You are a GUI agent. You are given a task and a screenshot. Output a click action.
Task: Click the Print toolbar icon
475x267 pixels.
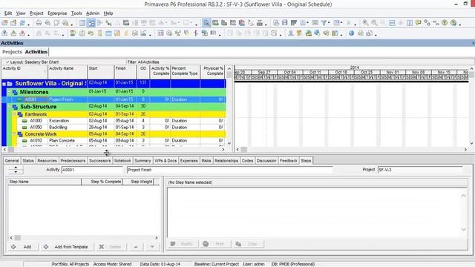[39, 23]
